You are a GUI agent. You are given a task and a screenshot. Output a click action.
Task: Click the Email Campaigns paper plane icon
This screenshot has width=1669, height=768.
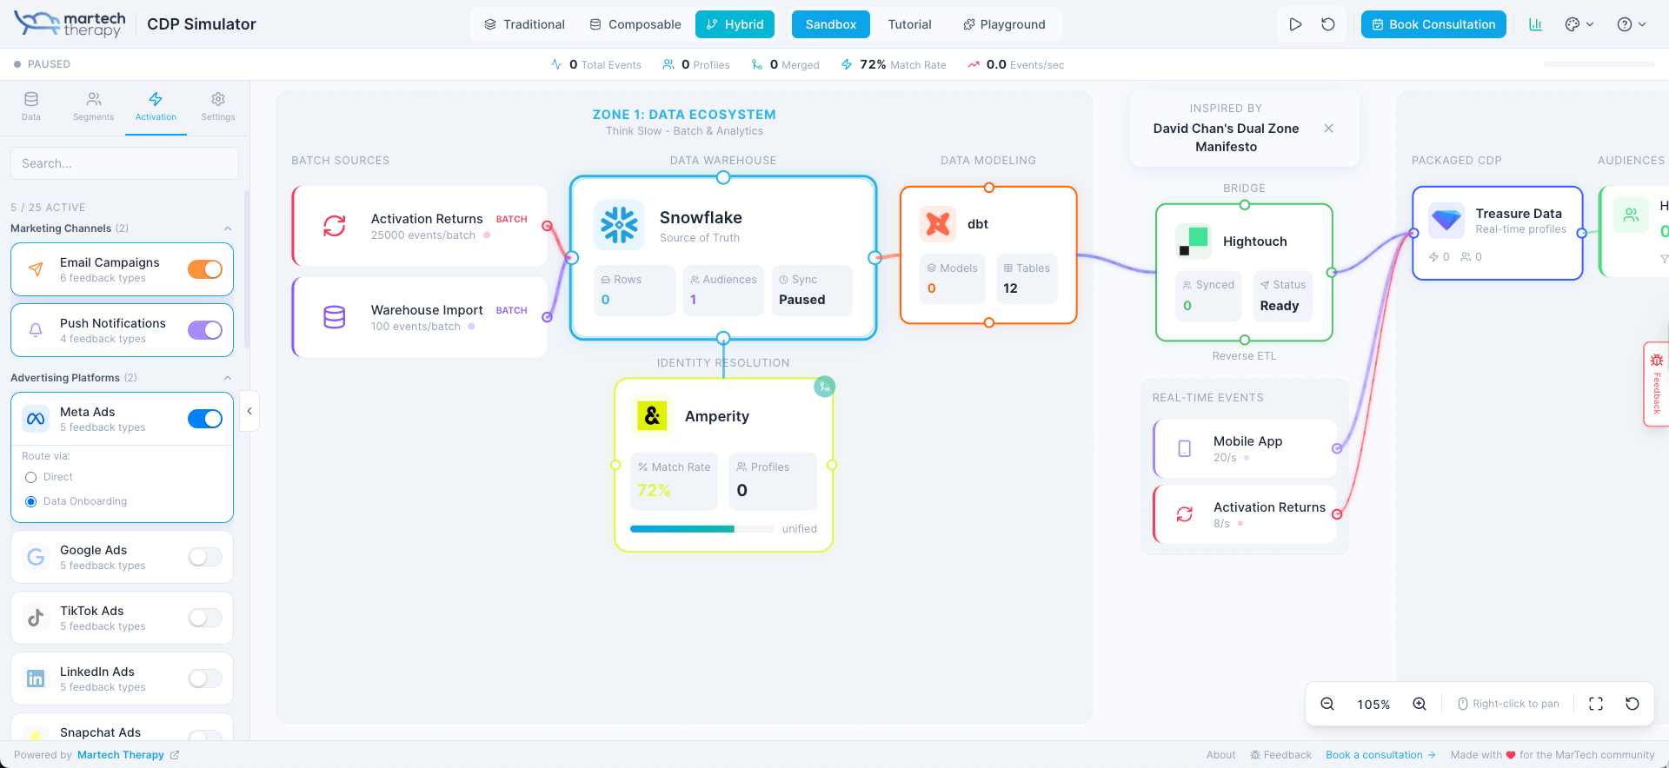(36, 269)
